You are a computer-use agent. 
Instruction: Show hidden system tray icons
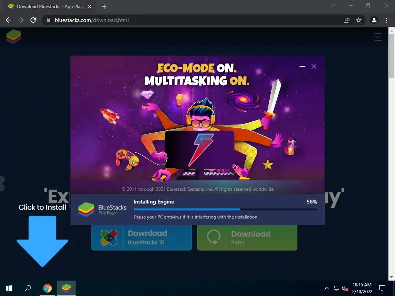pos(326,288)
